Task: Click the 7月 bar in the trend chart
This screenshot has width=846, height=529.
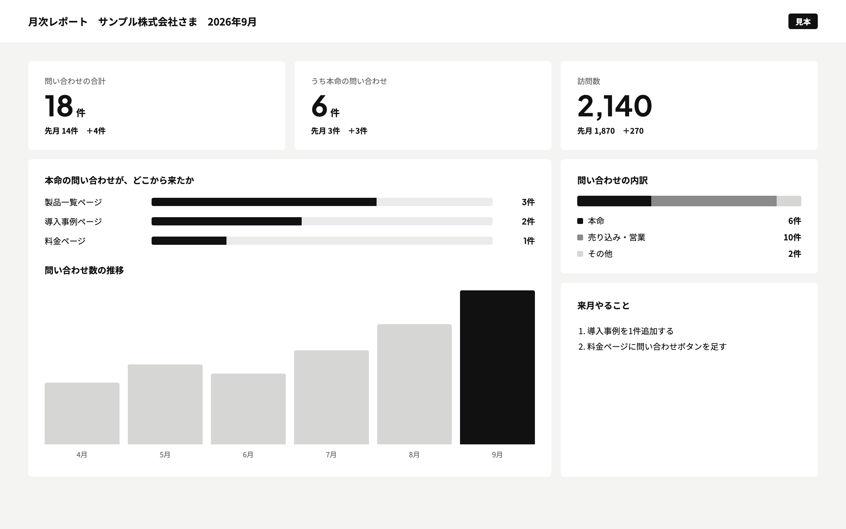Action: (x=331, y=397)
